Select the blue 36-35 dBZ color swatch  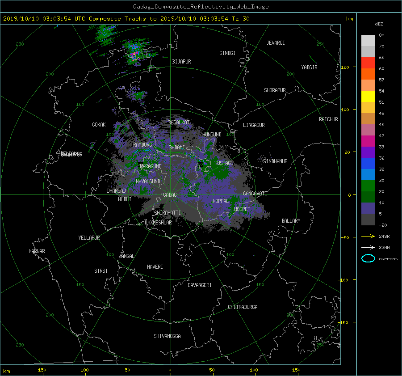pos(368,164)
